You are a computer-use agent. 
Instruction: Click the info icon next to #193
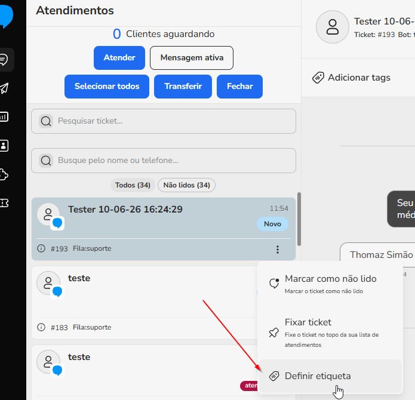click(41, 248)
